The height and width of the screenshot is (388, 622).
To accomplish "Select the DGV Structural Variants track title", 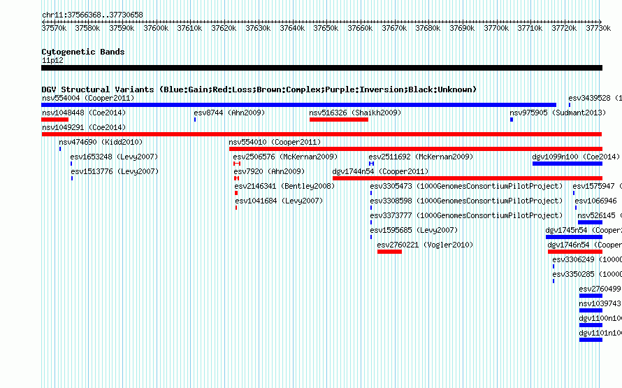I will click(x=259, y=89).
